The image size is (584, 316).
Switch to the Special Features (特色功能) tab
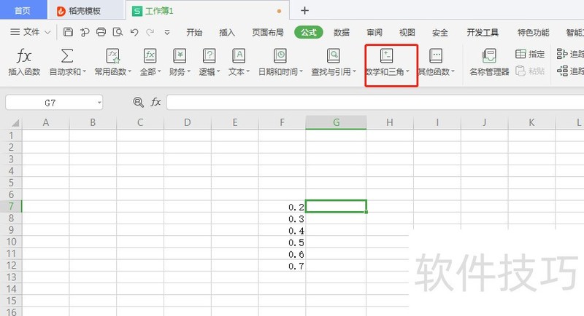tap(534, 33)
